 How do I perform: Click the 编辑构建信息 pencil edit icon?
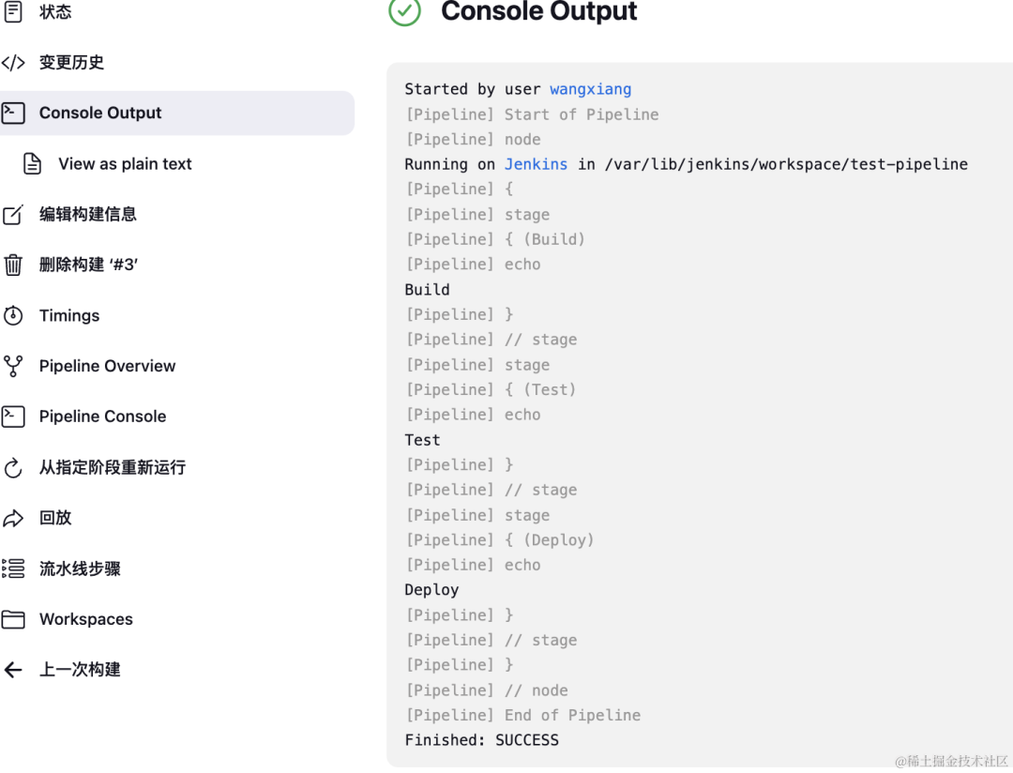click(13, 215)
